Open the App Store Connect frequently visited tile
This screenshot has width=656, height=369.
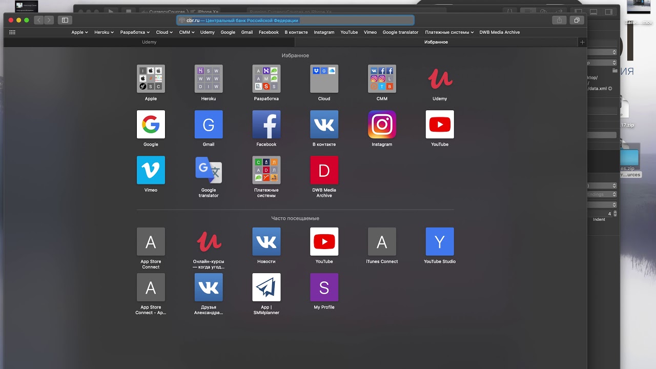click(x=151, y=241)
